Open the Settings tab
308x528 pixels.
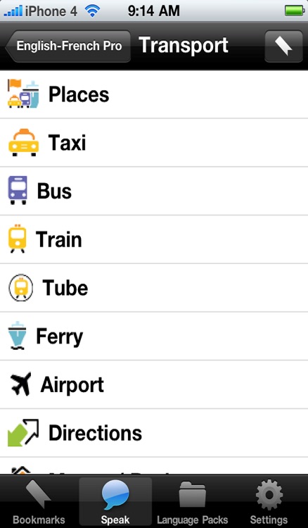[269, 502]
